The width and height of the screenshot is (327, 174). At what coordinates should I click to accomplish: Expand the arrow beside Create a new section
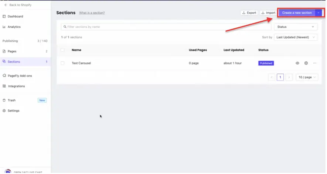tap(319, 13)
